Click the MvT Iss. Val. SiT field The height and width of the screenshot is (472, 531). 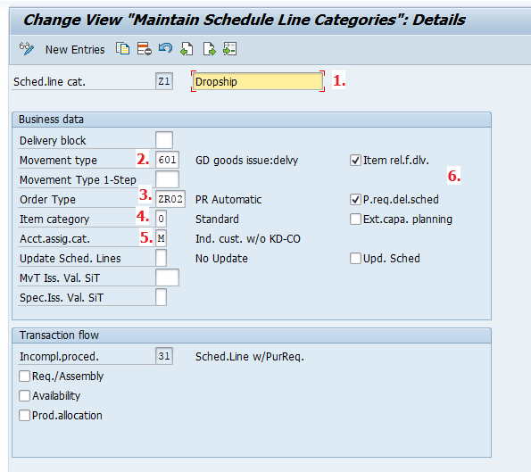(x=167, y=277)
